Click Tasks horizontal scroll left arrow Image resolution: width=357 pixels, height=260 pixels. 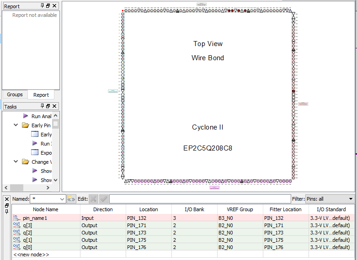coord(6,188)
